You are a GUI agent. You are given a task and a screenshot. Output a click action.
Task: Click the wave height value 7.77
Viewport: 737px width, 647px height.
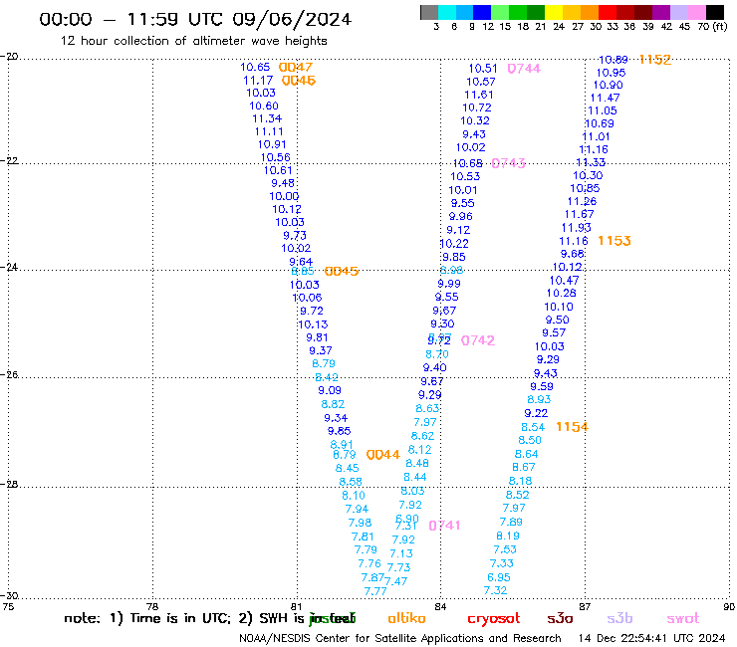point(375,591)
